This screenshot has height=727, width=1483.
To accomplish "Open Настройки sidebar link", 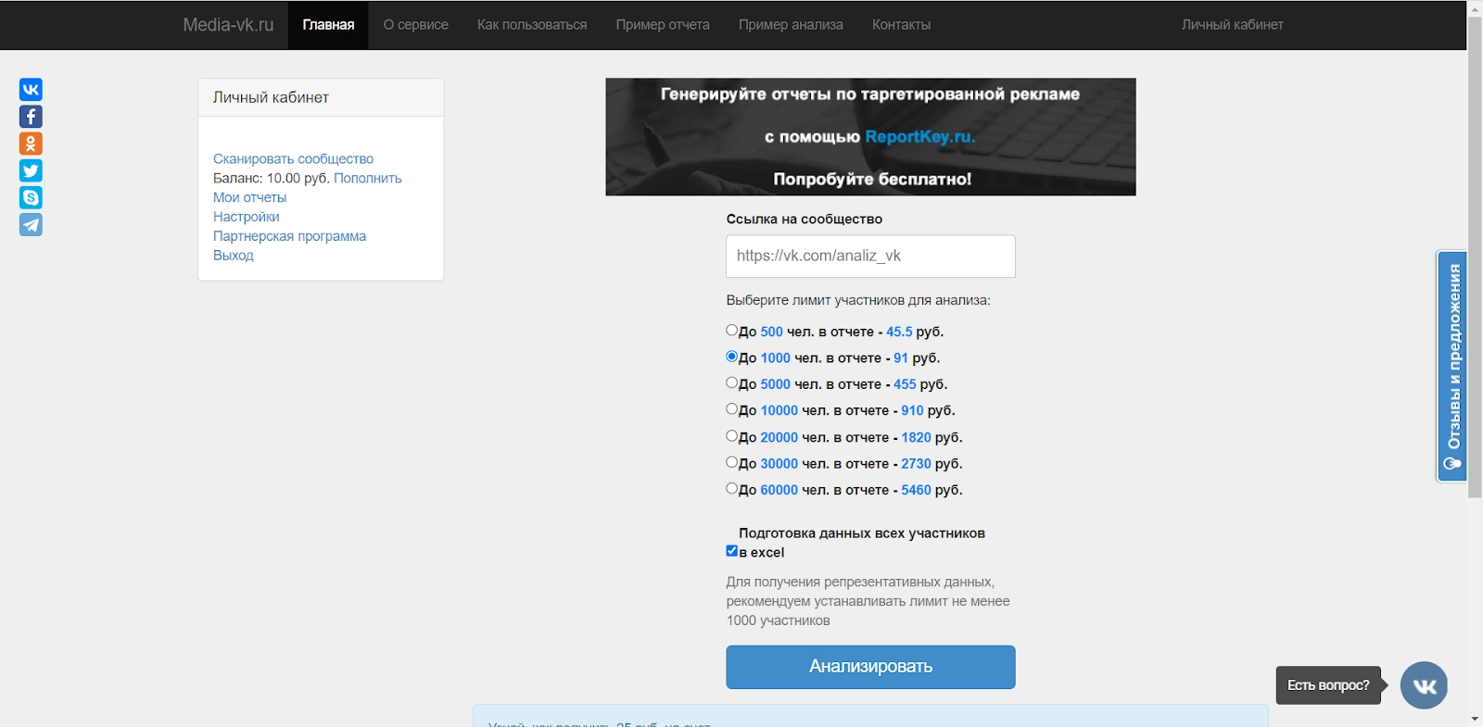I will coord(247,218).
